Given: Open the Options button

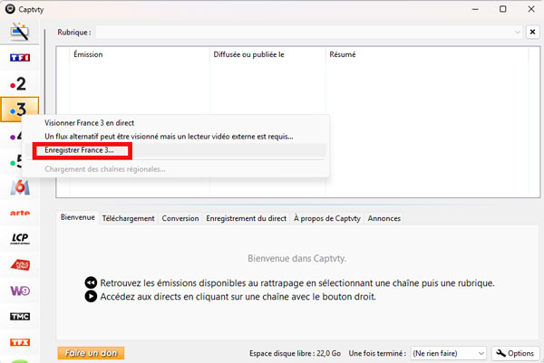Looking at the screenshot, I should (x=512, y=353).
